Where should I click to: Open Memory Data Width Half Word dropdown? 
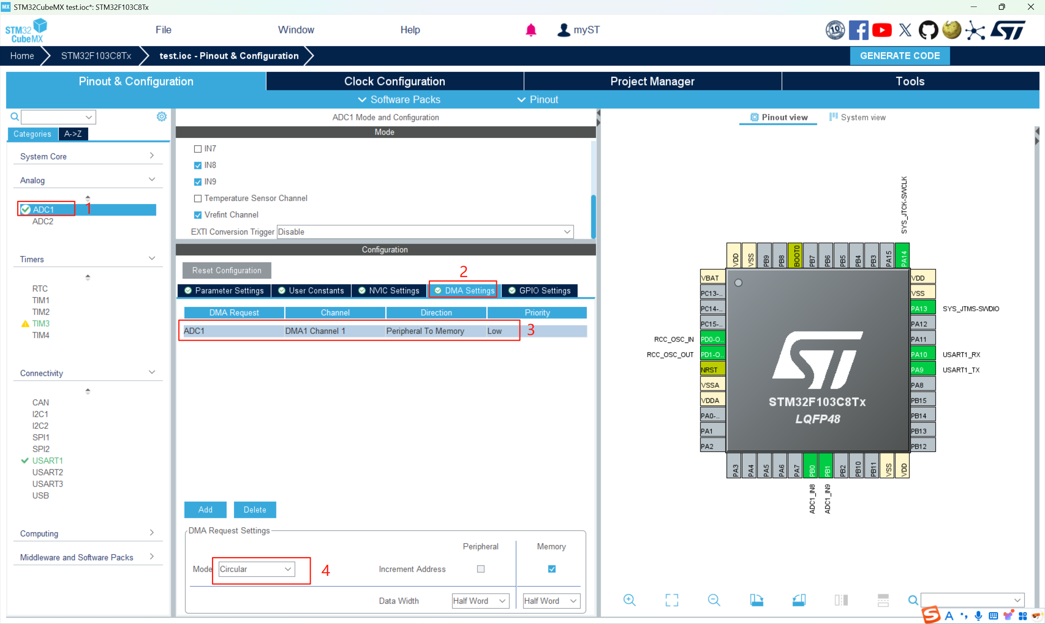pos(552,601)
